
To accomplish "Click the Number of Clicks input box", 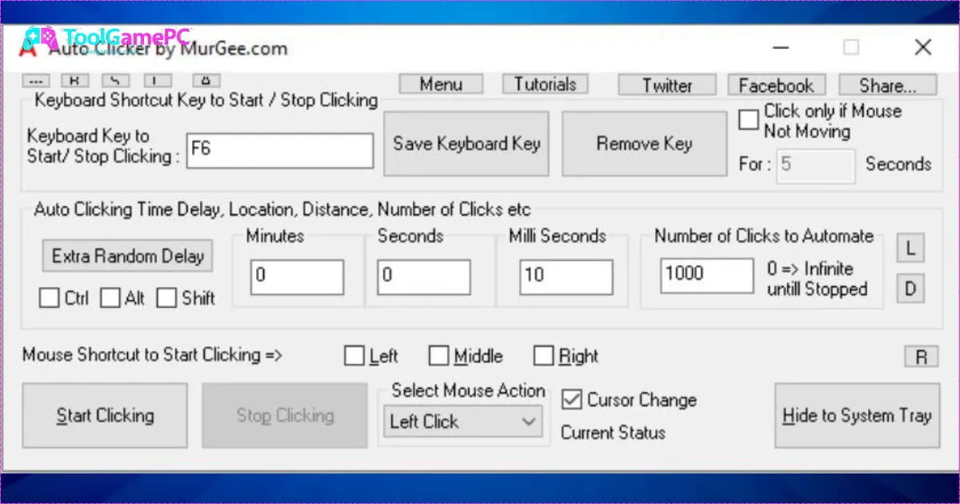I will click(x=706, y=274).
